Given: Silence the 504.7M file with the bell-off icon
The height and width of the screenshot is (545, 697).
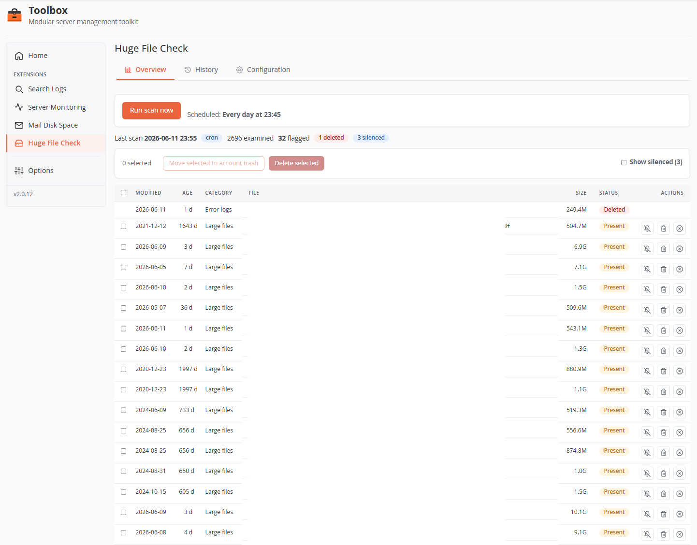Looking at the screenshot, I should (x=647, y=229).
